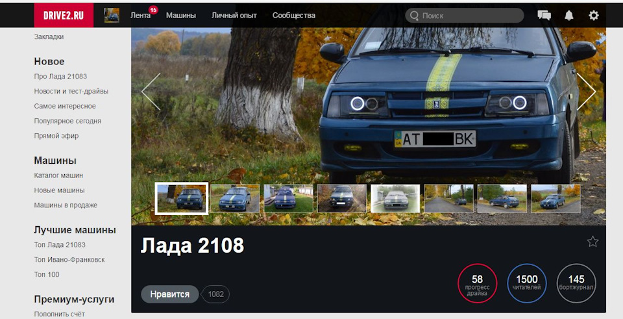This screenshot has height=319, width=623.
Task: Open the user avatar in the header
Action: (x=112, y=16)
